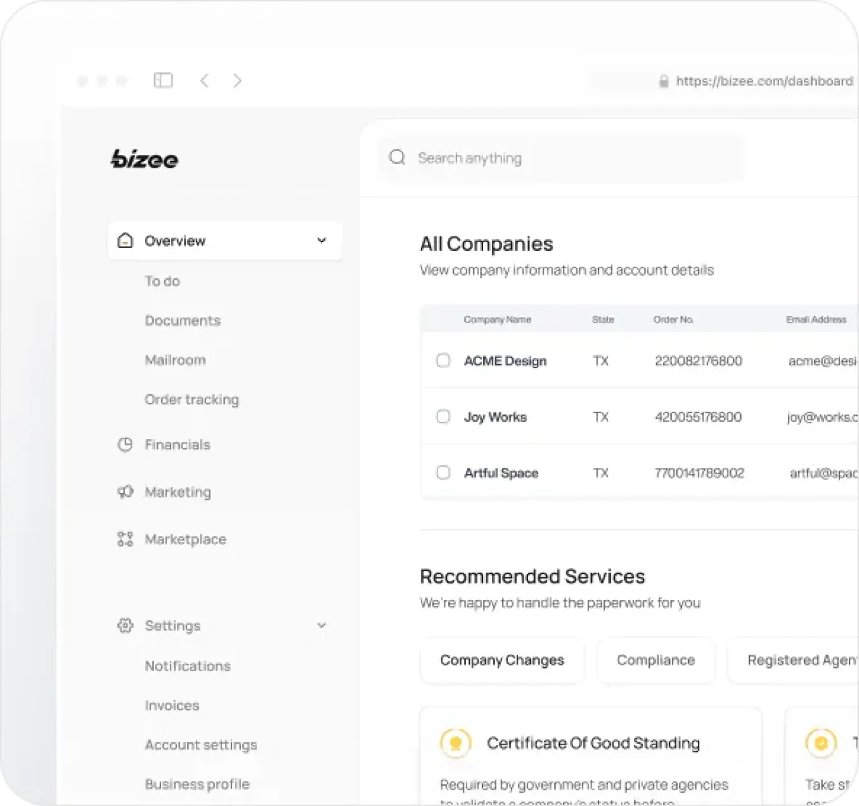859x806 pixels.
Task: Click the Certificate Of Good Standing badge icon
Action: click(x=455, y=743)
